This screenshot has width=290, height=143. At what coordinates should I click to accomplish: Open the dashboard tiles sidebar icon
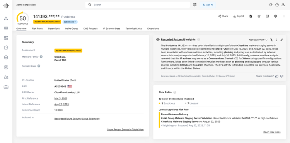click(x=6, y=38)
